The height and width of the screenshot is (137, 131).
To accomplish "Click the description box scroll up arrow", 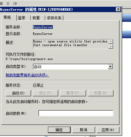I will click(111, 42).
